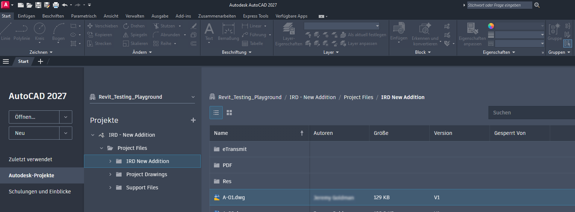575x212 pixels.
Task: Open the Revit_Testing_Playground hub dropdown
Action: [x=193, y=97]
